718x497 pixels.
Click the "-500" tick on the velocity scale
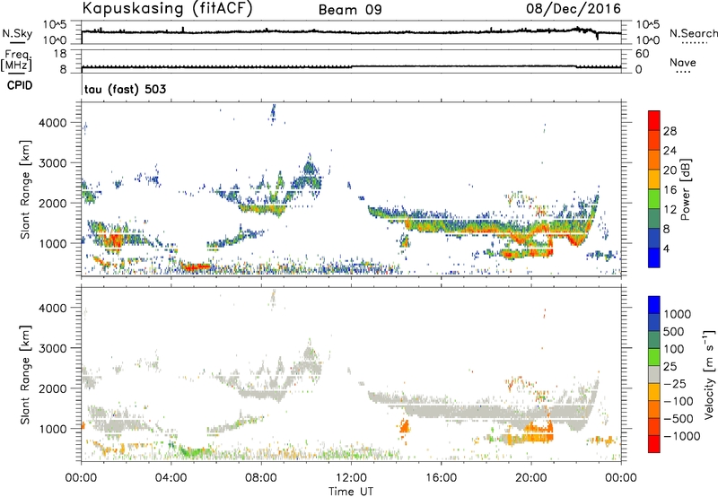679,418
